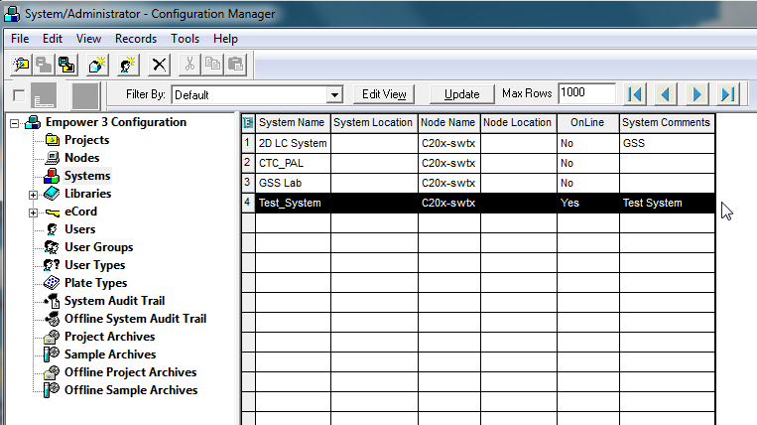Click the System Comments column header

(667, 123)
